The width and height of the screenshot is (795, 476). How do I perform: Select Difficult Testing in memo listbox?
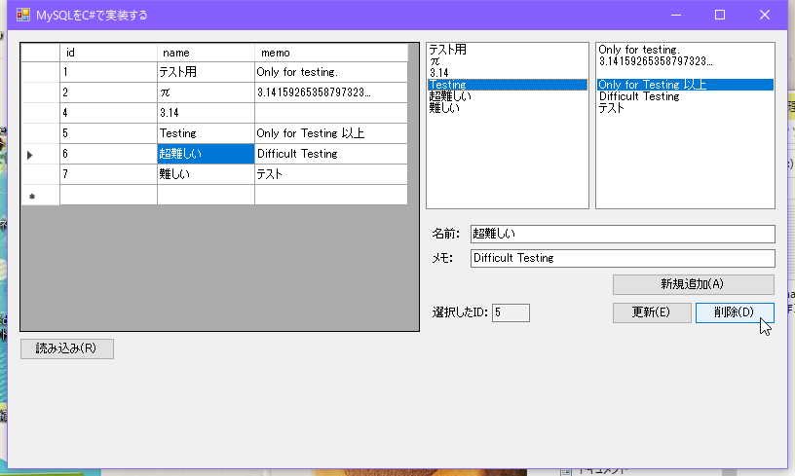click(685, 96)
